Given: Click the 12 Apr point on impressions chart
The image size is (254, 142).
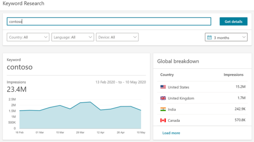Looking at the screenshot, I should click(x=101, y=110).
